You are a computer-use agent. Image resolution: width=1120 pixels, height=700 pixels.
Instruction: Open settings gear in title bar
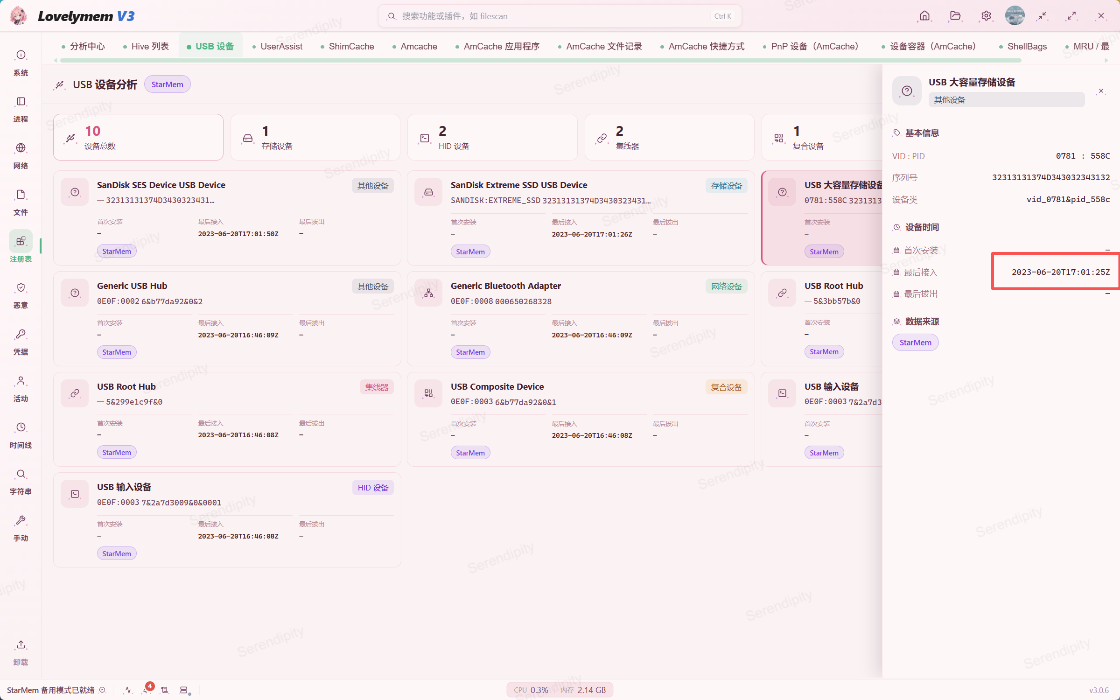[986, 16]
